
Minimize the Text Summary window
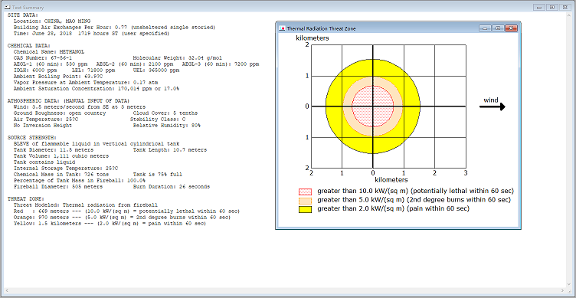click(x=540, y=8)
